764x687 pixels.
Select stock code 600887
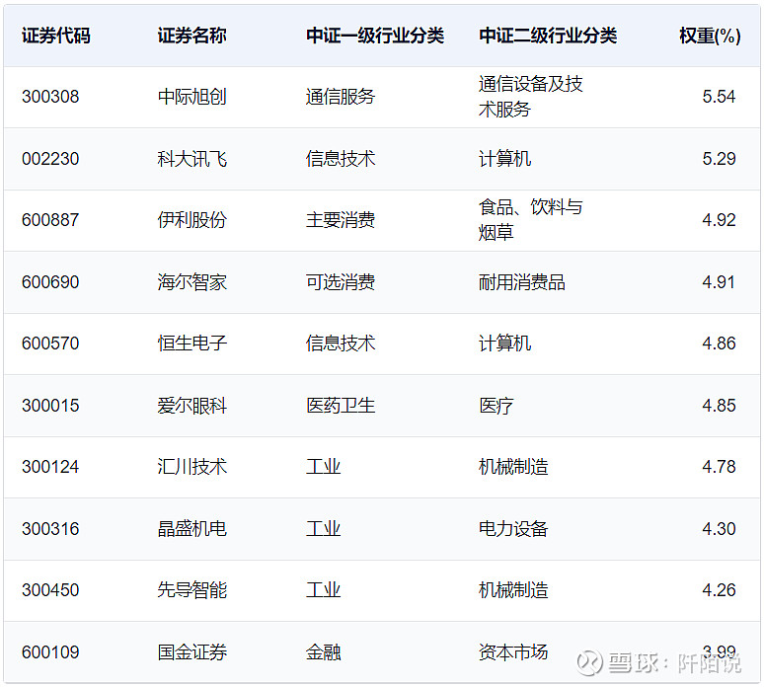[x=50, y=220]
